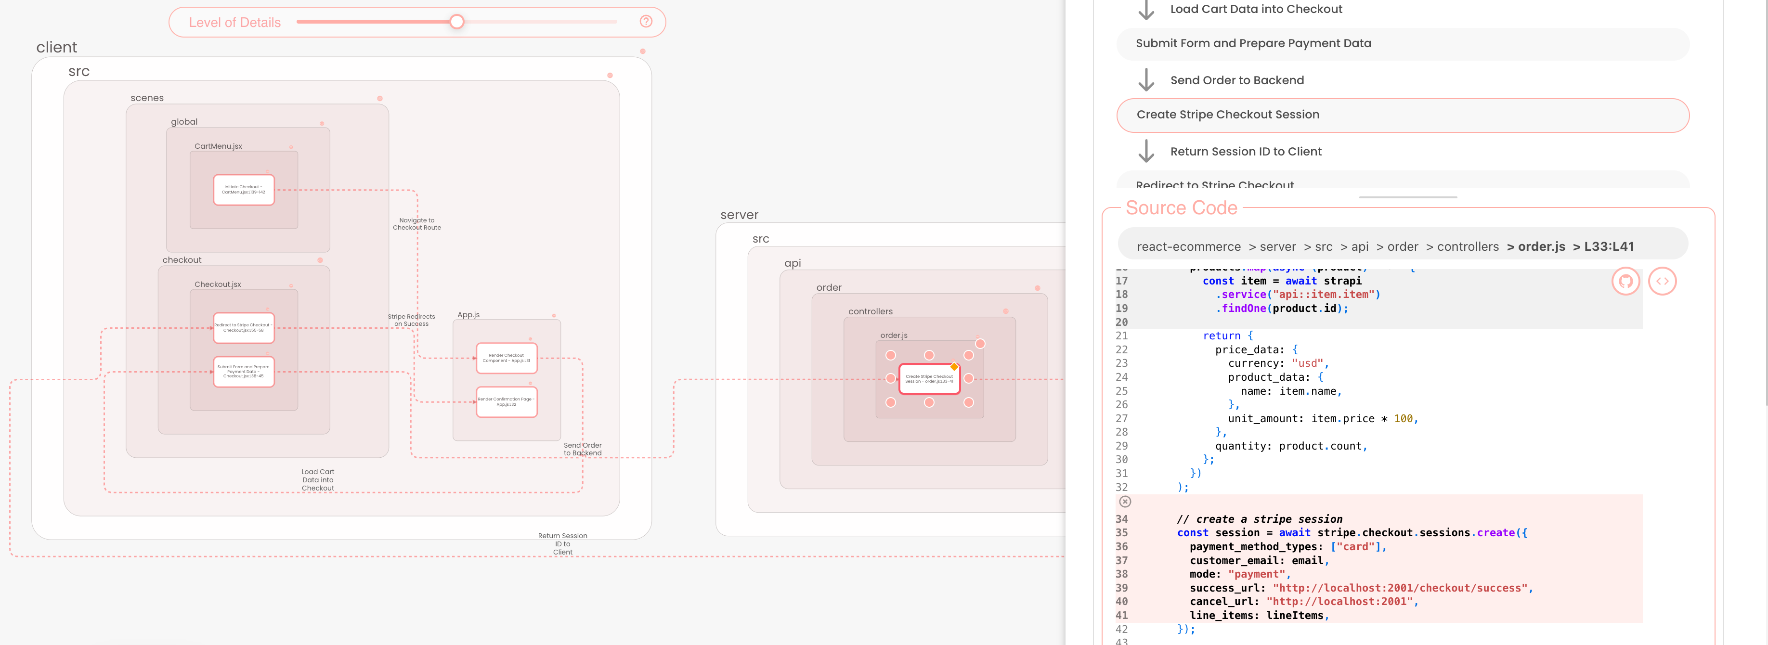Collapse the order folder using its dot

(1037, 288)
